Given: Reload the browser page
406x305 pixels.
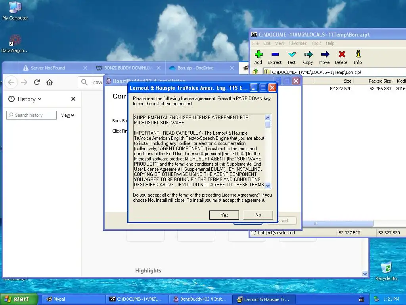Looking at the screenshot, I should [37, 82].
